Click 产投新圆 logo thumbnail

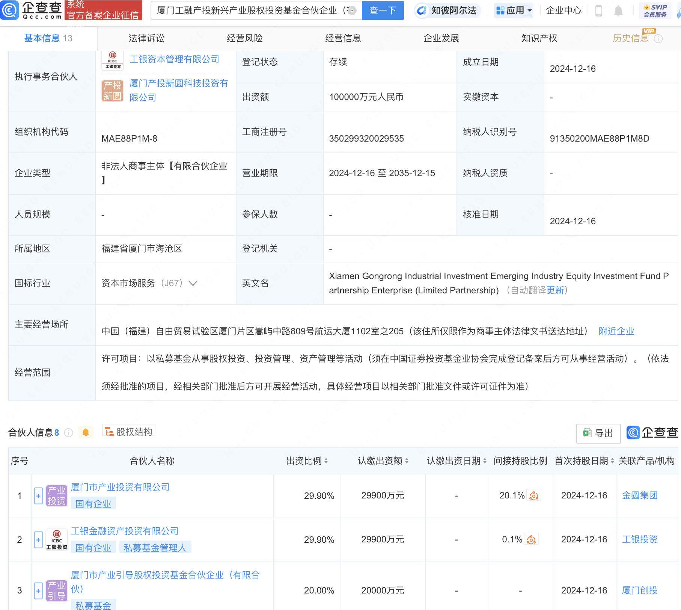pyautogui.click(x=113, y=91)
